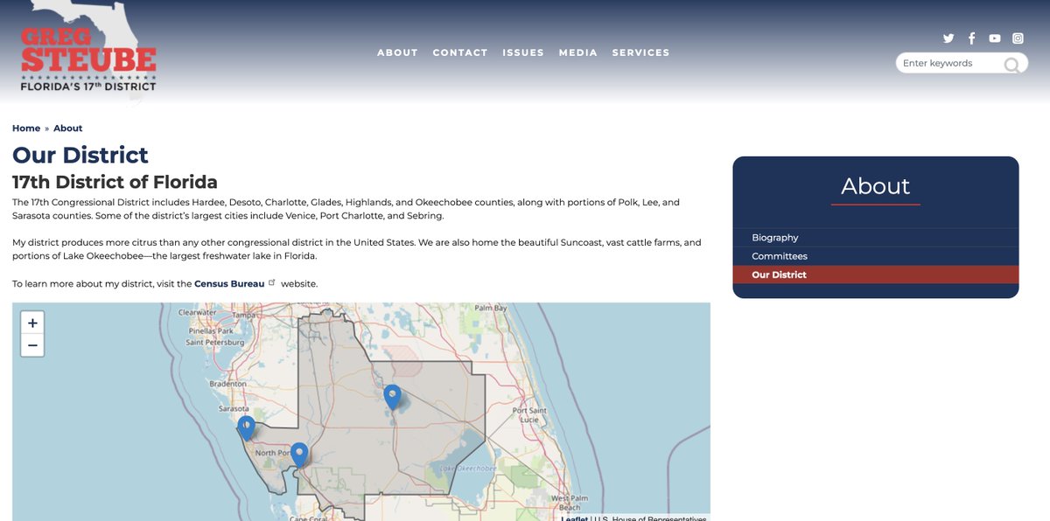The height and width of the screenshot is (521, 1050).
Task: Click the map marker near Sarasota
Action: 247,428
